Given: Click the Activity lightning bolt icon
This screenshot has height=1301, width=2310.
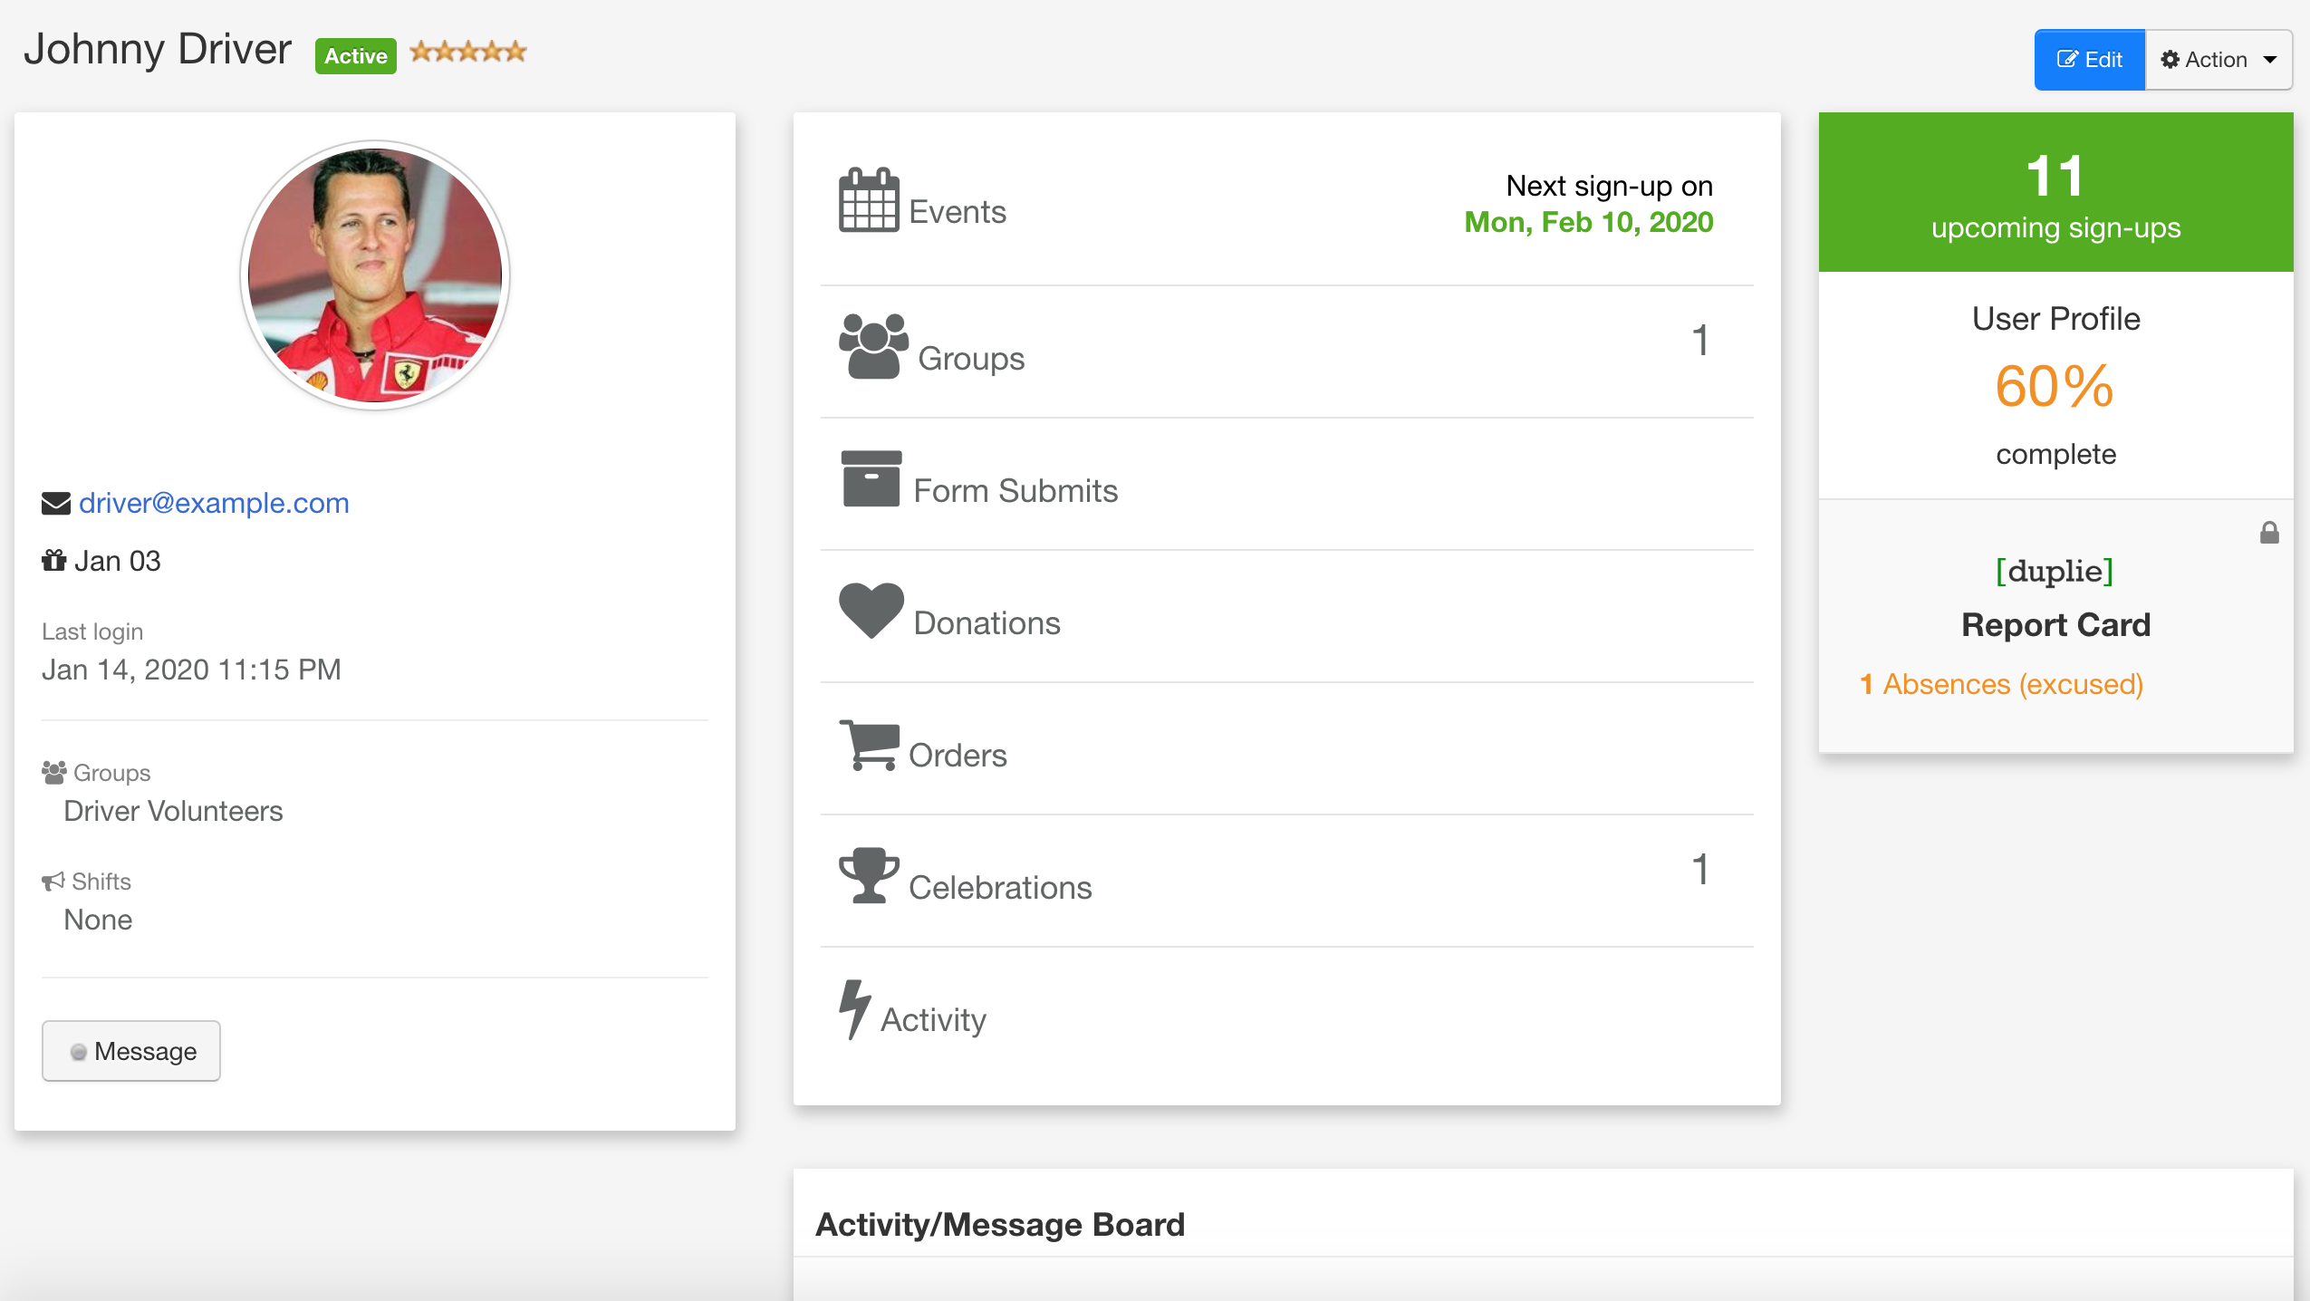Looking at the screenshot, I should (854, 1009).
